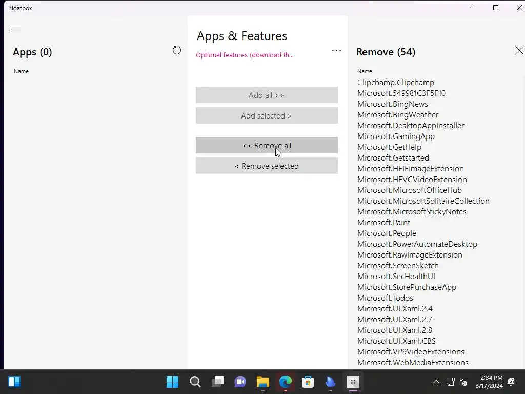This screenshot has width=525, height=394.
Task: Select Microsoft.UI.Xaml.2.7 entry
Action: tap(395, 319)
